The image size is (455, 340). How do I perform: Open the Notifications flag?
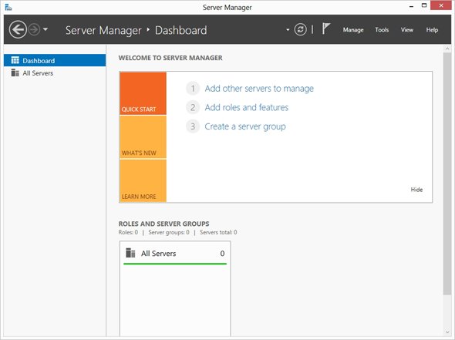(326, 29)
